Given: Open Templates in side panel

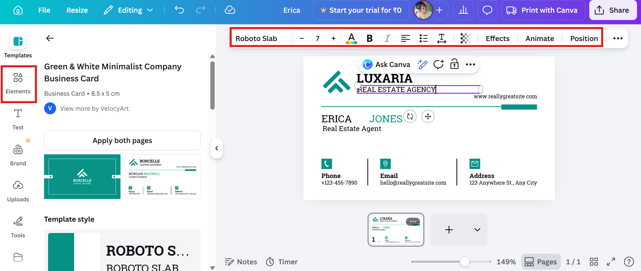Looking at the screenshot, I should (x=18, y=46).
